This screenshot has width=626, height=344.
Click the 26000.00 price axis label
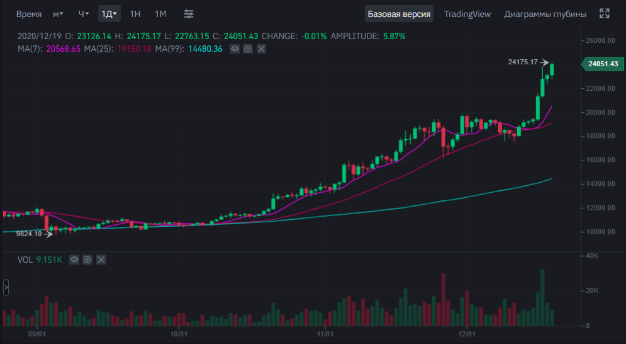(x=600, y=40)
